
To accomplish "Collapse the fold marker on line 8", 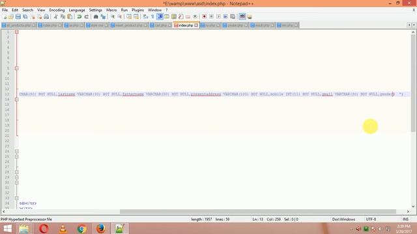I will click(17, 68).
